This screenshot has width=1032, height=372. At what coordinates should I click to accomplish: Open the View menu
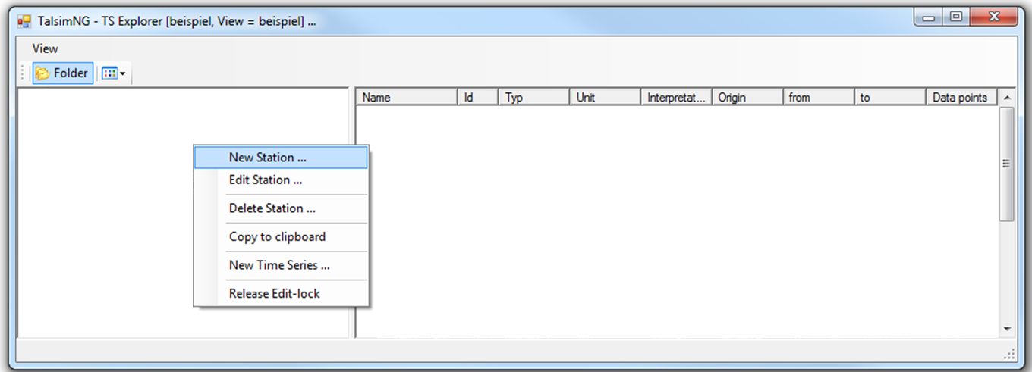tap(45, 48)
